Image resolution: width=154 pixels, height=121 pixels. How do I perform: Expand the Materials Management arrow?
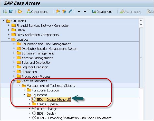pos(14,58)
